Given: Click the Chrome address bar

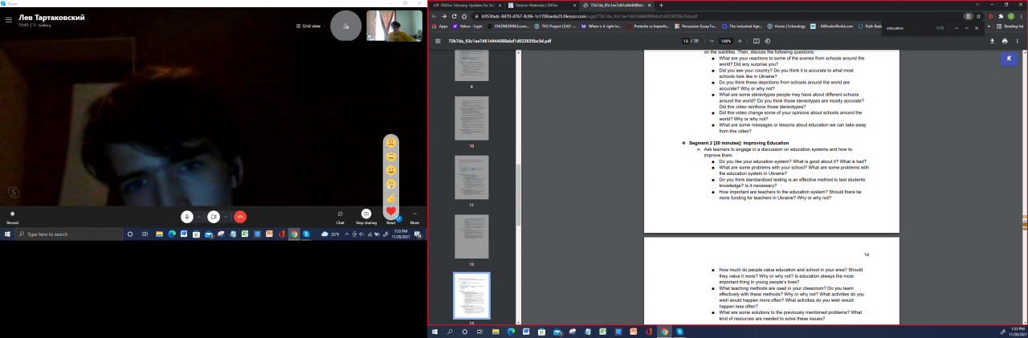Looking at the screenshot, I should coord(715,16).
